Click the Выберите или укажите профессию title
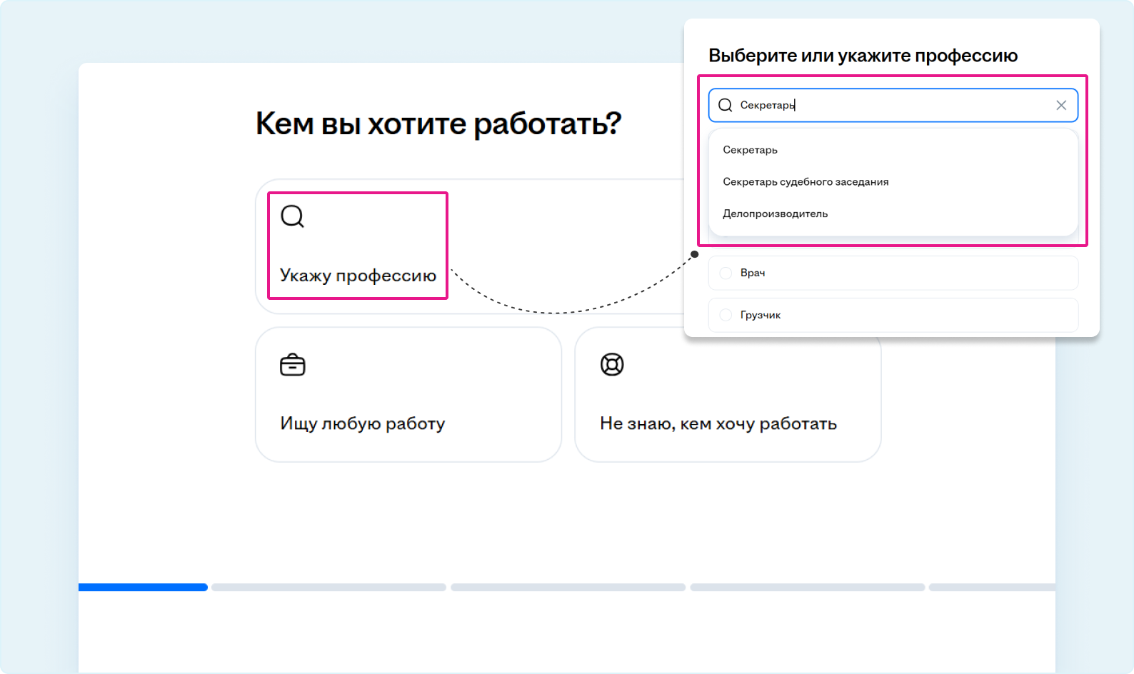1134x674 pixels. (x=863, y=56)
